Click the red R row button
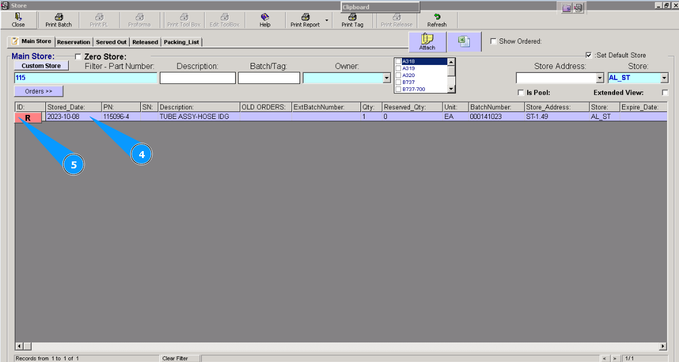 coord(28,118)
